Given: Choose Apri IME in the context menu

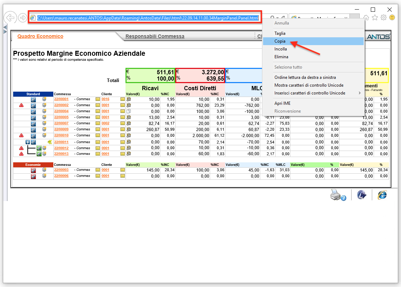Looking at the screenshot, I should click(313, 103).
